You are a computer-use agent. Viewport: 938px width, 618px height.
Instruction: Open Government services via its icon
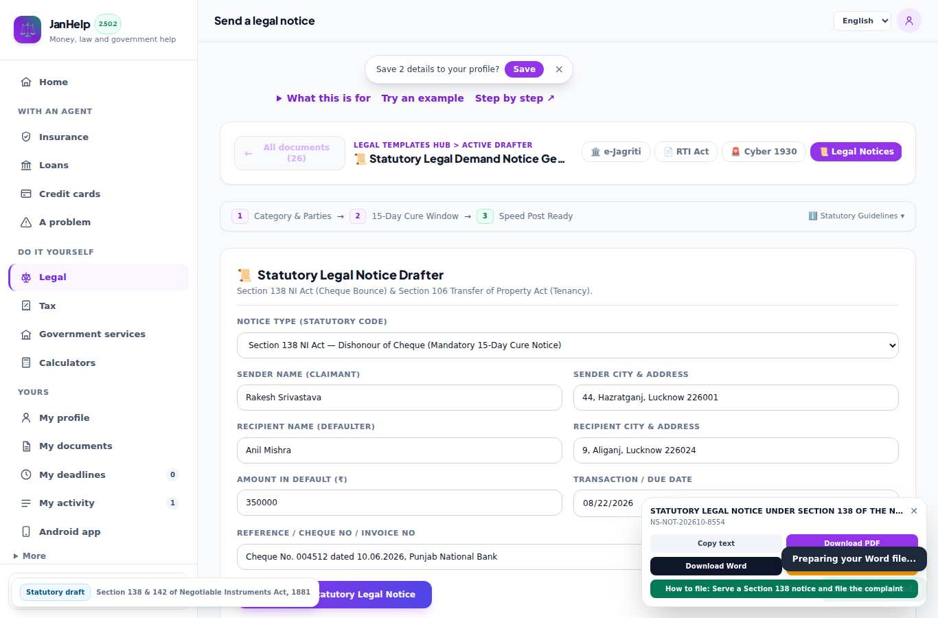26,334
